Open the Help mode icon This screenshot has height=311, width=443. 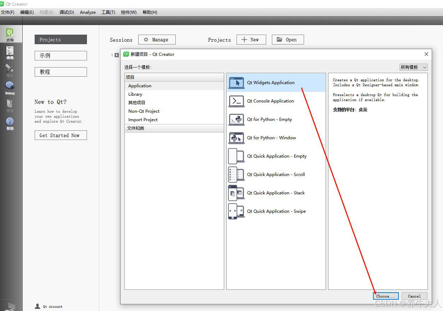point(10,123)
